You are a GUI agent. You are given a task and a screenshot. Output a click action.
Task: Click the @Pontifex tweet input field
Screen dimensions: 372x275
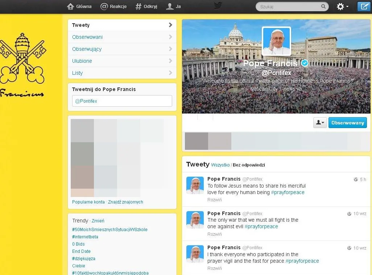click(x=122, y=101)
